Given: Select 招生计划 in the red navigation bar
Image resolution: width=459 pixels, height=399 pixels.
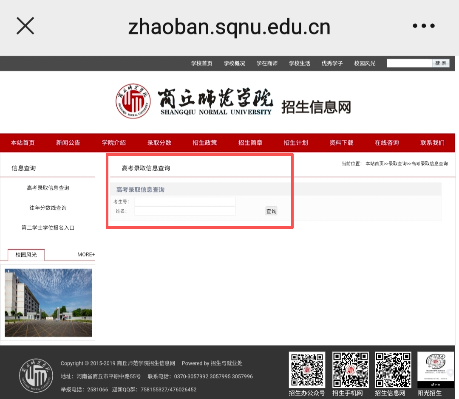Looking at the screenshot, I should pyautogui.click(x=296, y=143).
